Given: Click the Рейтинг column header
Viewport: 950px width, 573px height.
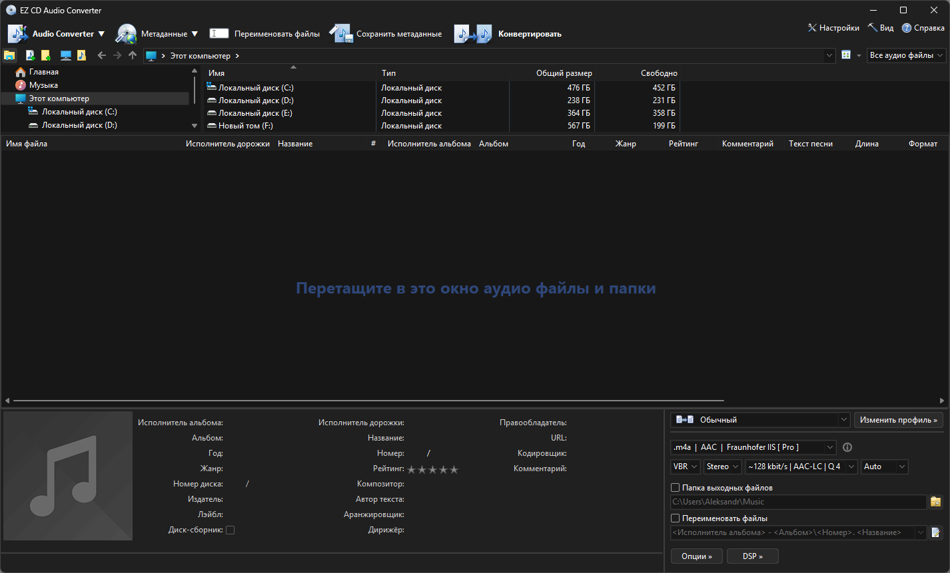Looking at the screenshot, I should (684, 144).
